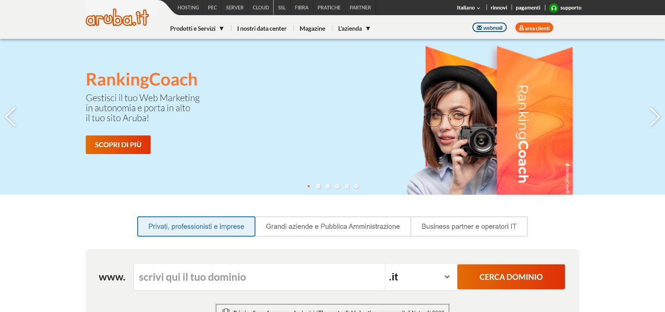Open the .it domain extension dropdown

[420, 277]
